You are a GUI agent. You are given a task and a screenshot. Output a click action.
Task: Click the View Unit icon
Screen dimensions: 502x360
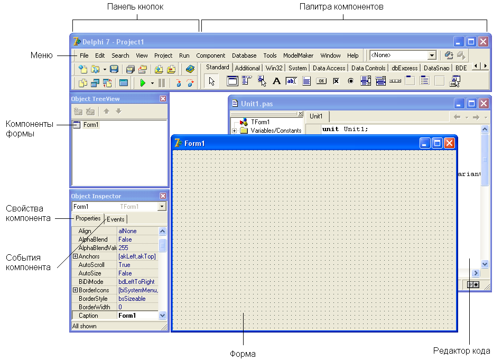pyautogui.click(x=83, y=83)
